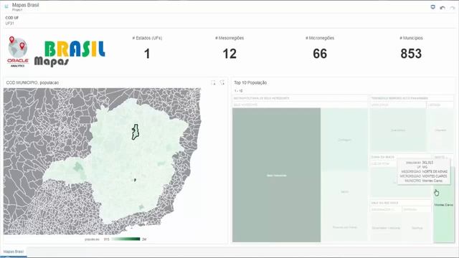Select the rectangle selection tool on map

click(x=213, y=83)
